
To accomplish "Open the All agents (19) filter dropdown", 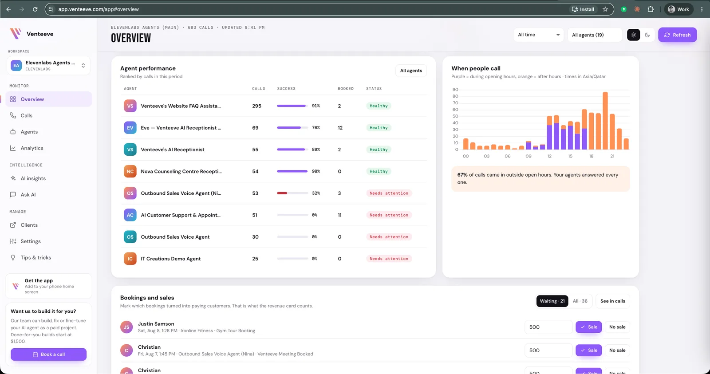I will pyautogui.click(x=595, y=35).
